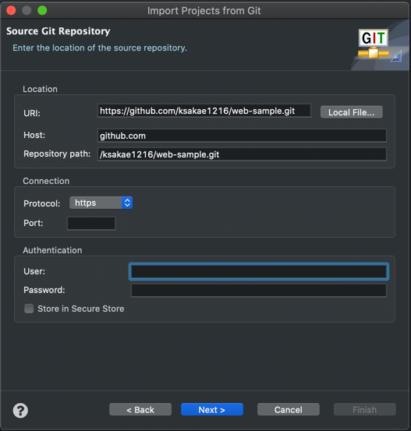Image resolution: width=411 pixels, height=431 pixels.
Task: Click 'Enter the location of the source repository.' text
Action: [100, 48]
